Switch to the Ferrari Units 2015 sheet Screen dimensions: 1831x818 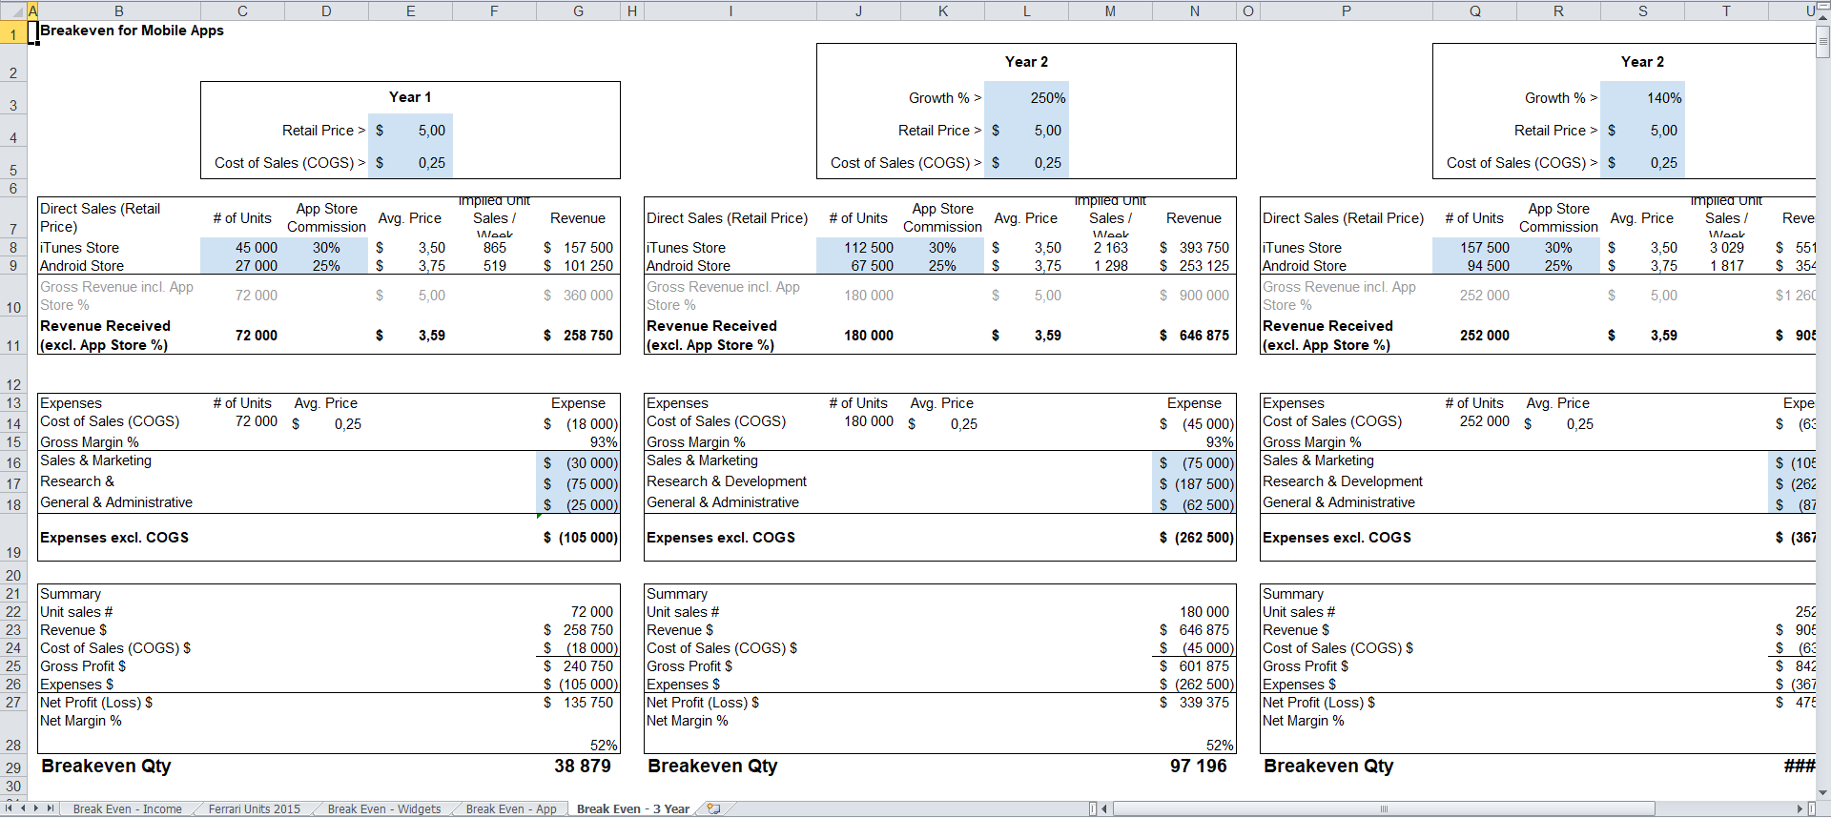254,808
